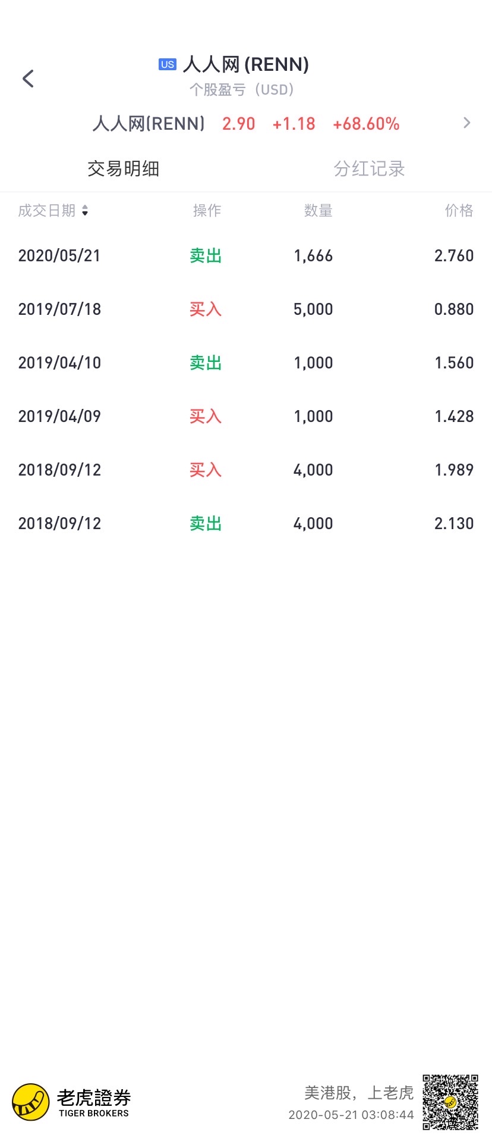Tap the 数量 column header

318,211
